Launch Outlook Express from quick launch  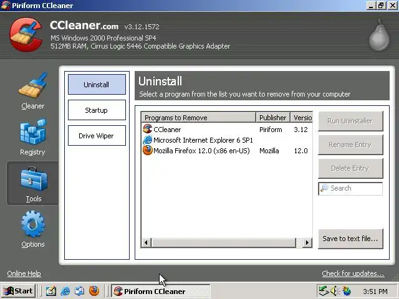coord(79,291)
